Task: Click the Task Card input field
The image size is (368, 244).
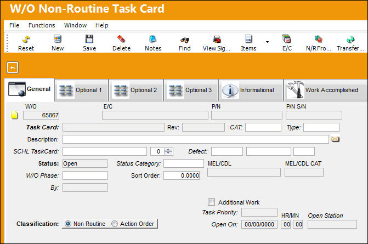Action: pyautogui.click(x=114, y=127)
